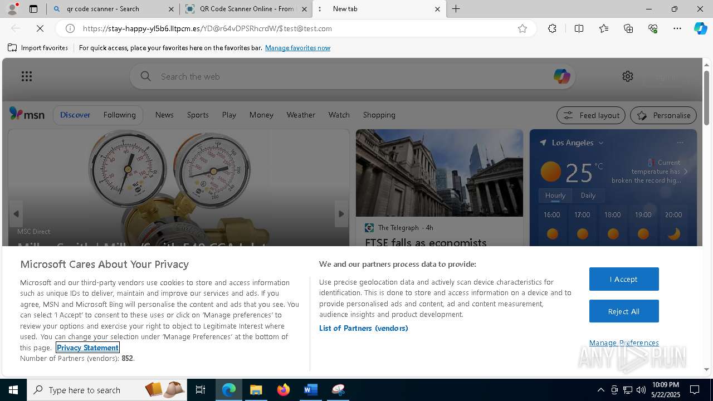Open the tab actions menu icon
The image size is (713, 401).
point(33,9)
